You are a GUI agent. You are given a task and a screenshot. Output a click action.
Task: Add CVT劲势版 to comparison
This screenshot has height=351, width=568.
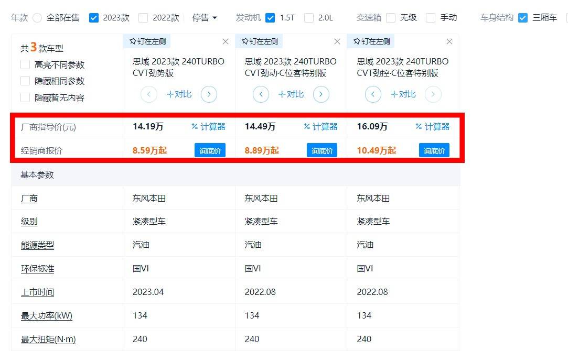pos(179,94)
